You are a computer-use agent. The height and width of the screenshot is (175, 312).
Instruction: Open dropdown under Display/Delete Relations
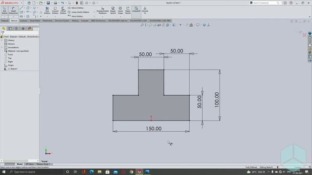pos(103,17)
